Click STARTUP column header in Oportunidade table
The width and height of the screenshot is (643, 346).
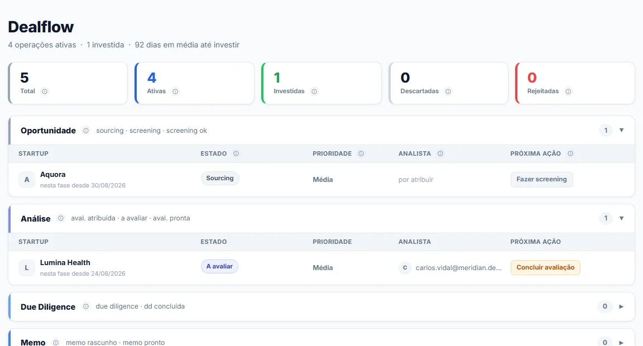click(x=33, y=153)
